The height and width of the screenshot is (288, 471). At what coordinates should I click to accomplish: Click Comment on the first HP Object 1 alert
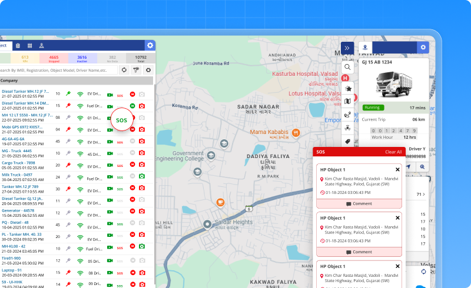(x=359, y=203)
